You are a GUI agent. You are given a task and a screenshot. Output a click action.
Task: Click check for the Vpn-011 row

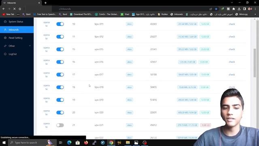pyautogui.click(x=232, y=24)
